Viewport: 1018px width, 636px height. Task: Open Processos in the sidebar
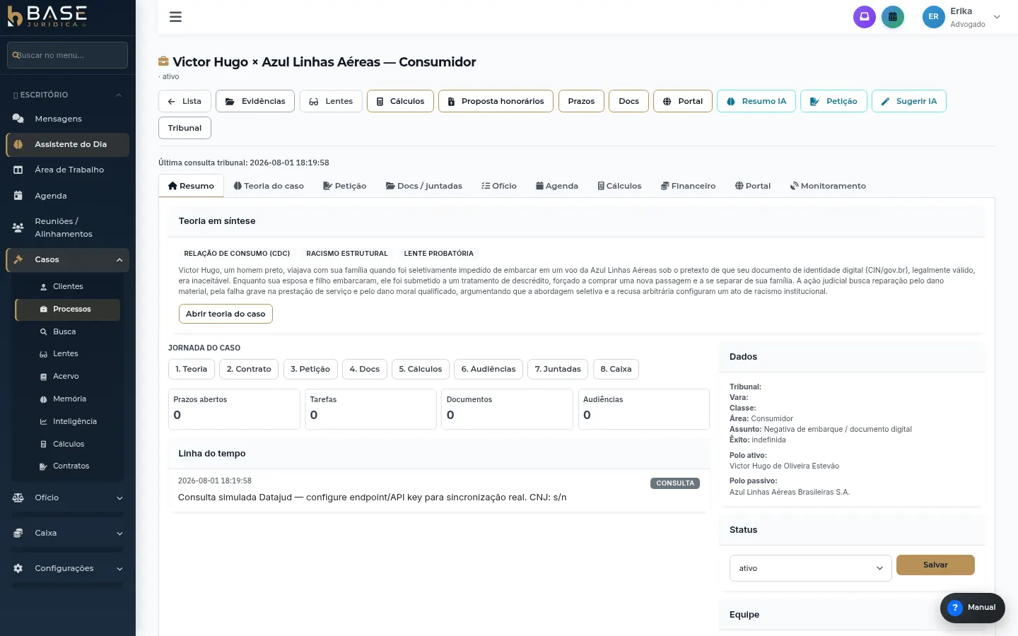(67, 309)
